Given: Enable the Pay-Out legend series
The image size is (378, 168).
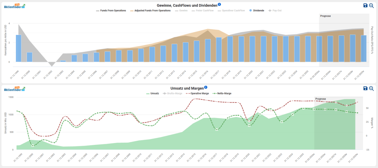Looking at the screenshot, I should point(275,11).
